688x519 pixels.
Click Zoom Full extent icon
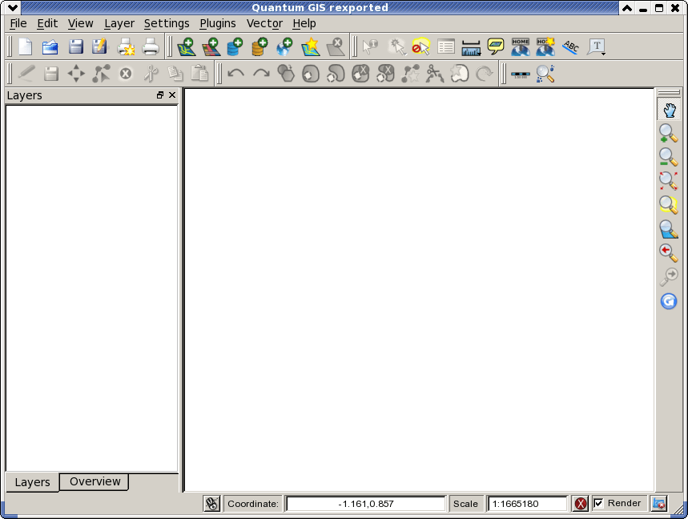click(x=668, y=180)
